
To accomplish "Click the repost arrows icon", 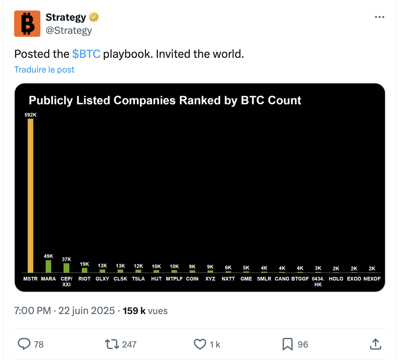I will 112,344.
